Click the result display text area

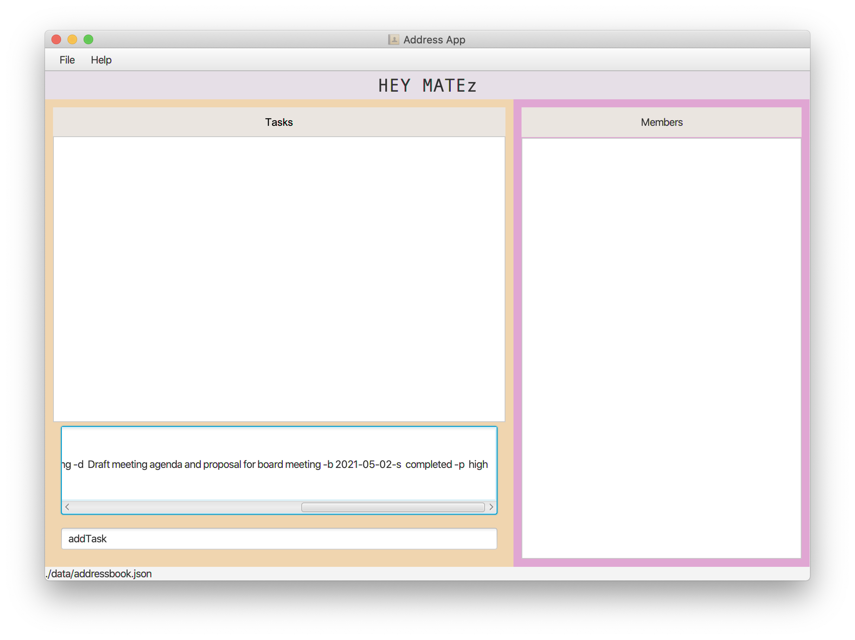279,464
